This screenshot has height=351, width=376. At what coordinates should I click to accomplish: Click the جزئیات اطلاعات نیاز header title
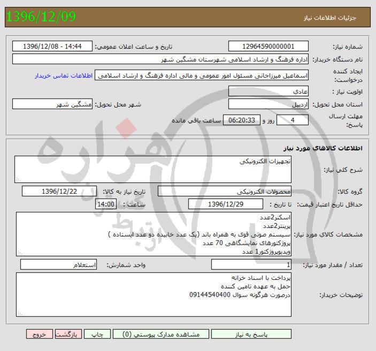pos(330,18)
